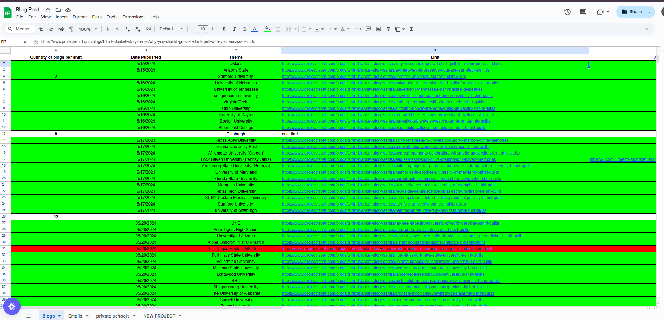Click the formula bar
Viewport: 664px width, 320px height.
(347, 42)
